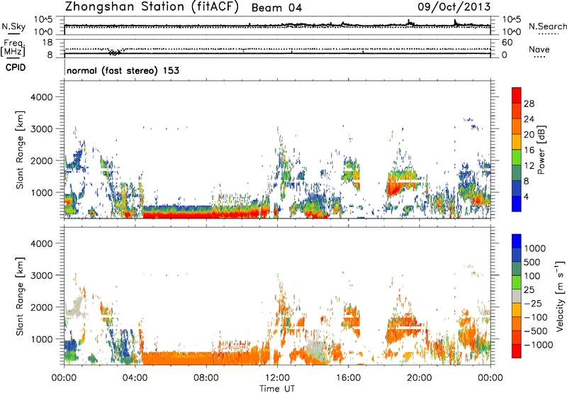Click the blue top of the velocity colorbar
Image resolution: width=567 pixels, height=393 pixels.
[517, 241]
